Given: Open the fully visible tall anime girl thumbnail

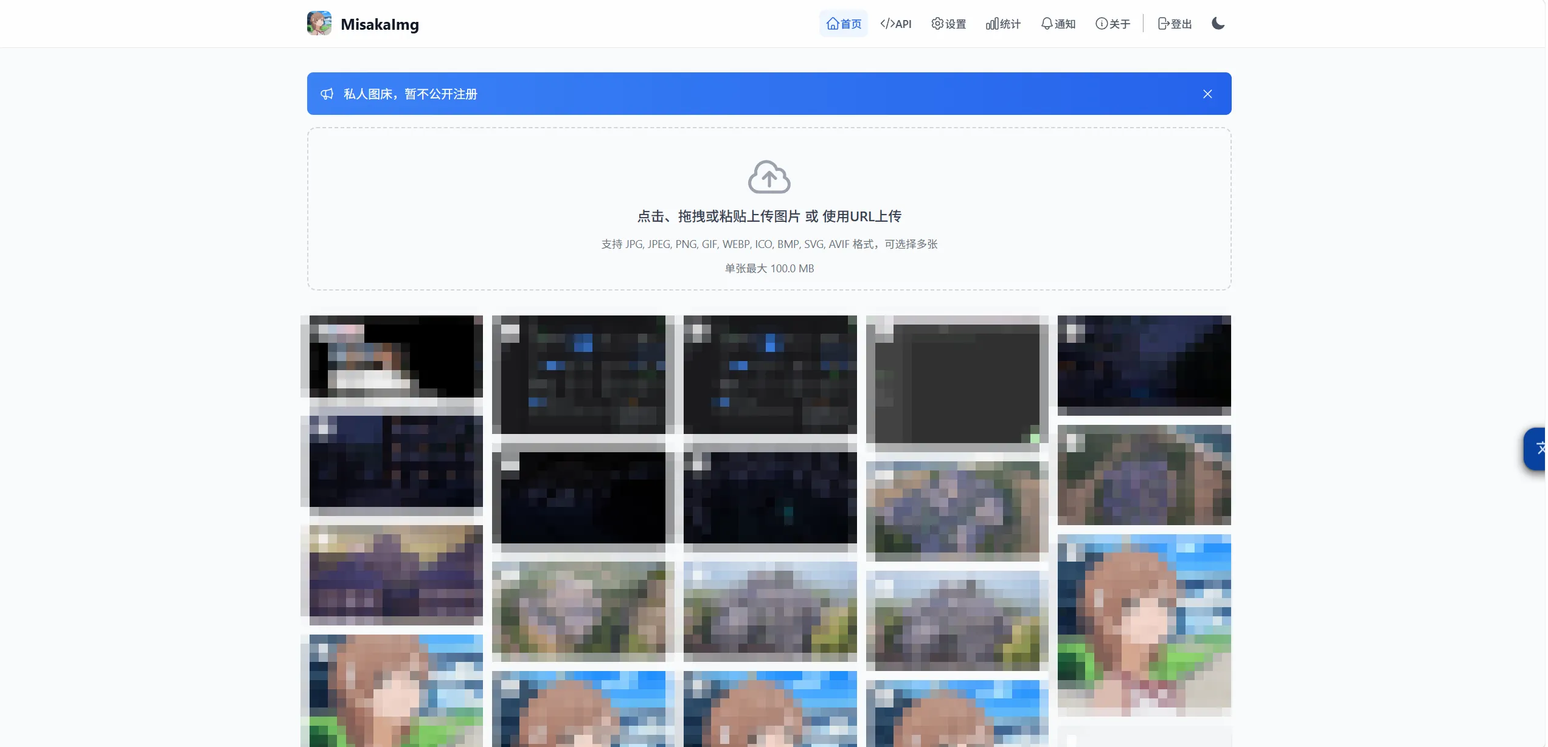Looking at the screenshot, I should coord(1144,625).
